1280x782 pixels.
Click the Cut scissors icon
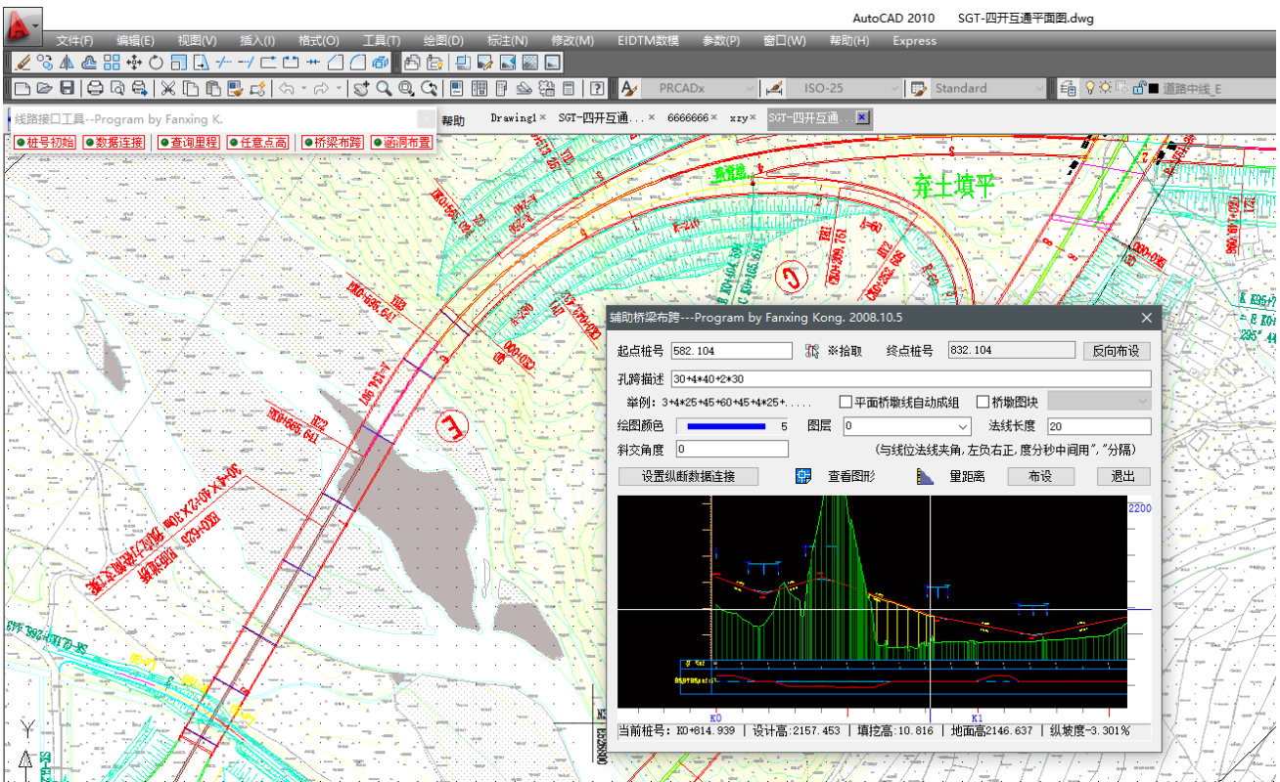point(168,89)
